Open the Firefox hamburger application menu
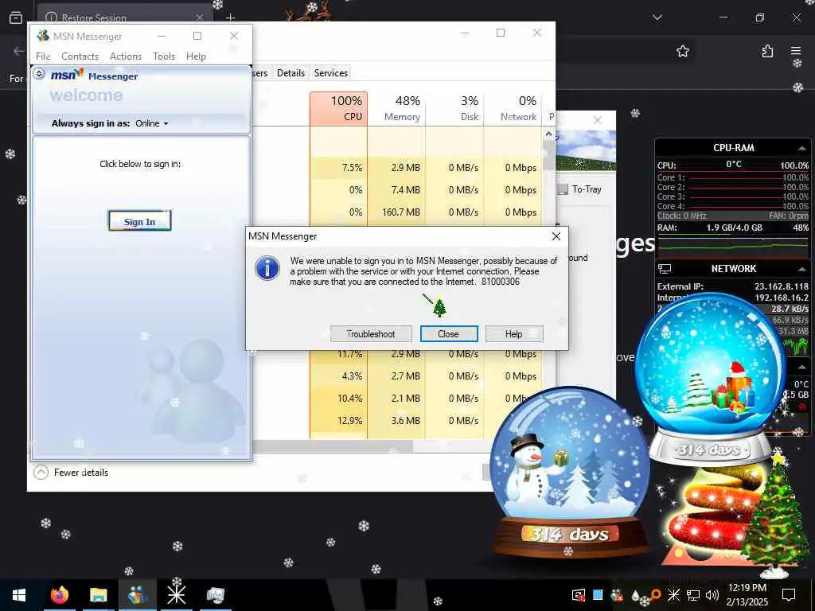Screen dimensions: 815x611 (x=796, y=50)
